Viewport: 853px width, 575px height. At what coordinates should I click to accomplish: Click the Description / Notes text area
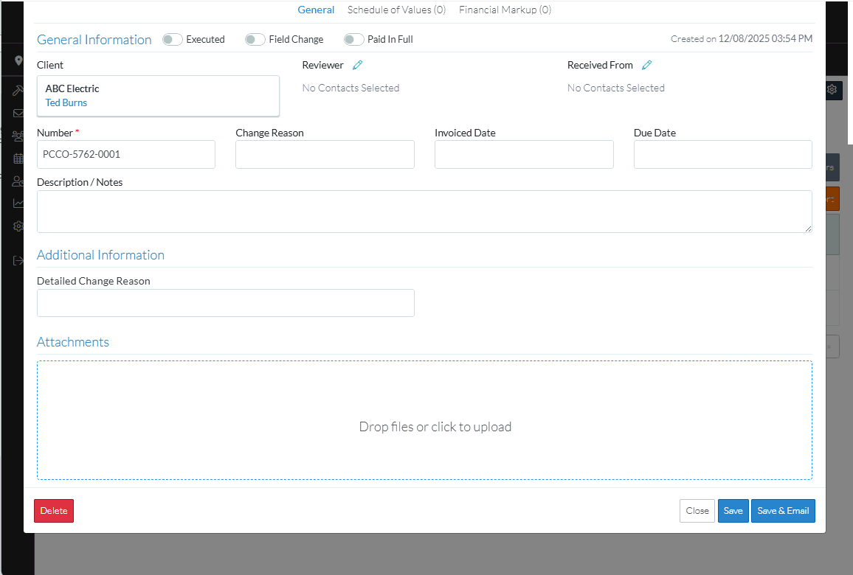click(424, 212)
